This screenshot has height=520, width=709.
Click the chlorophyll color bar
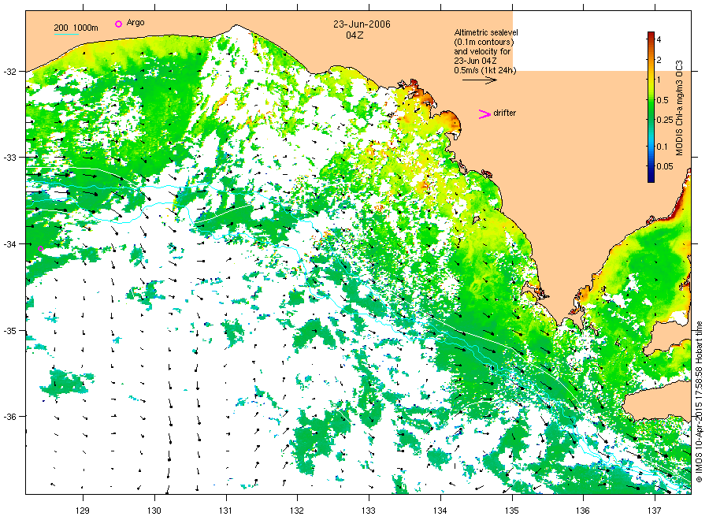(x=651, y=106)
